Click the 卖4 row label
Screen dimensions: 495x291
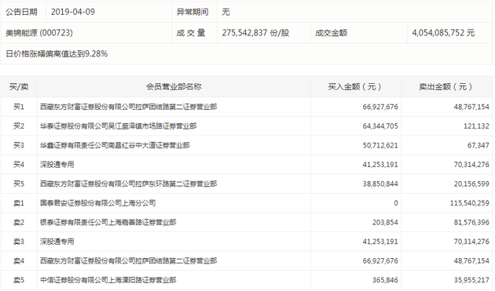[19, 260]
